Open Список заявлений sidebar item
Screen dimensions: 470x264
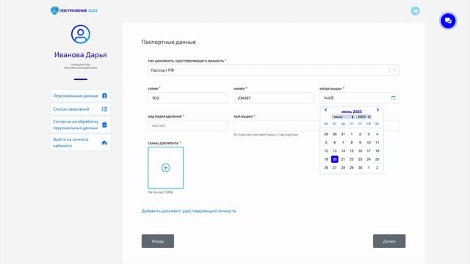81,109
